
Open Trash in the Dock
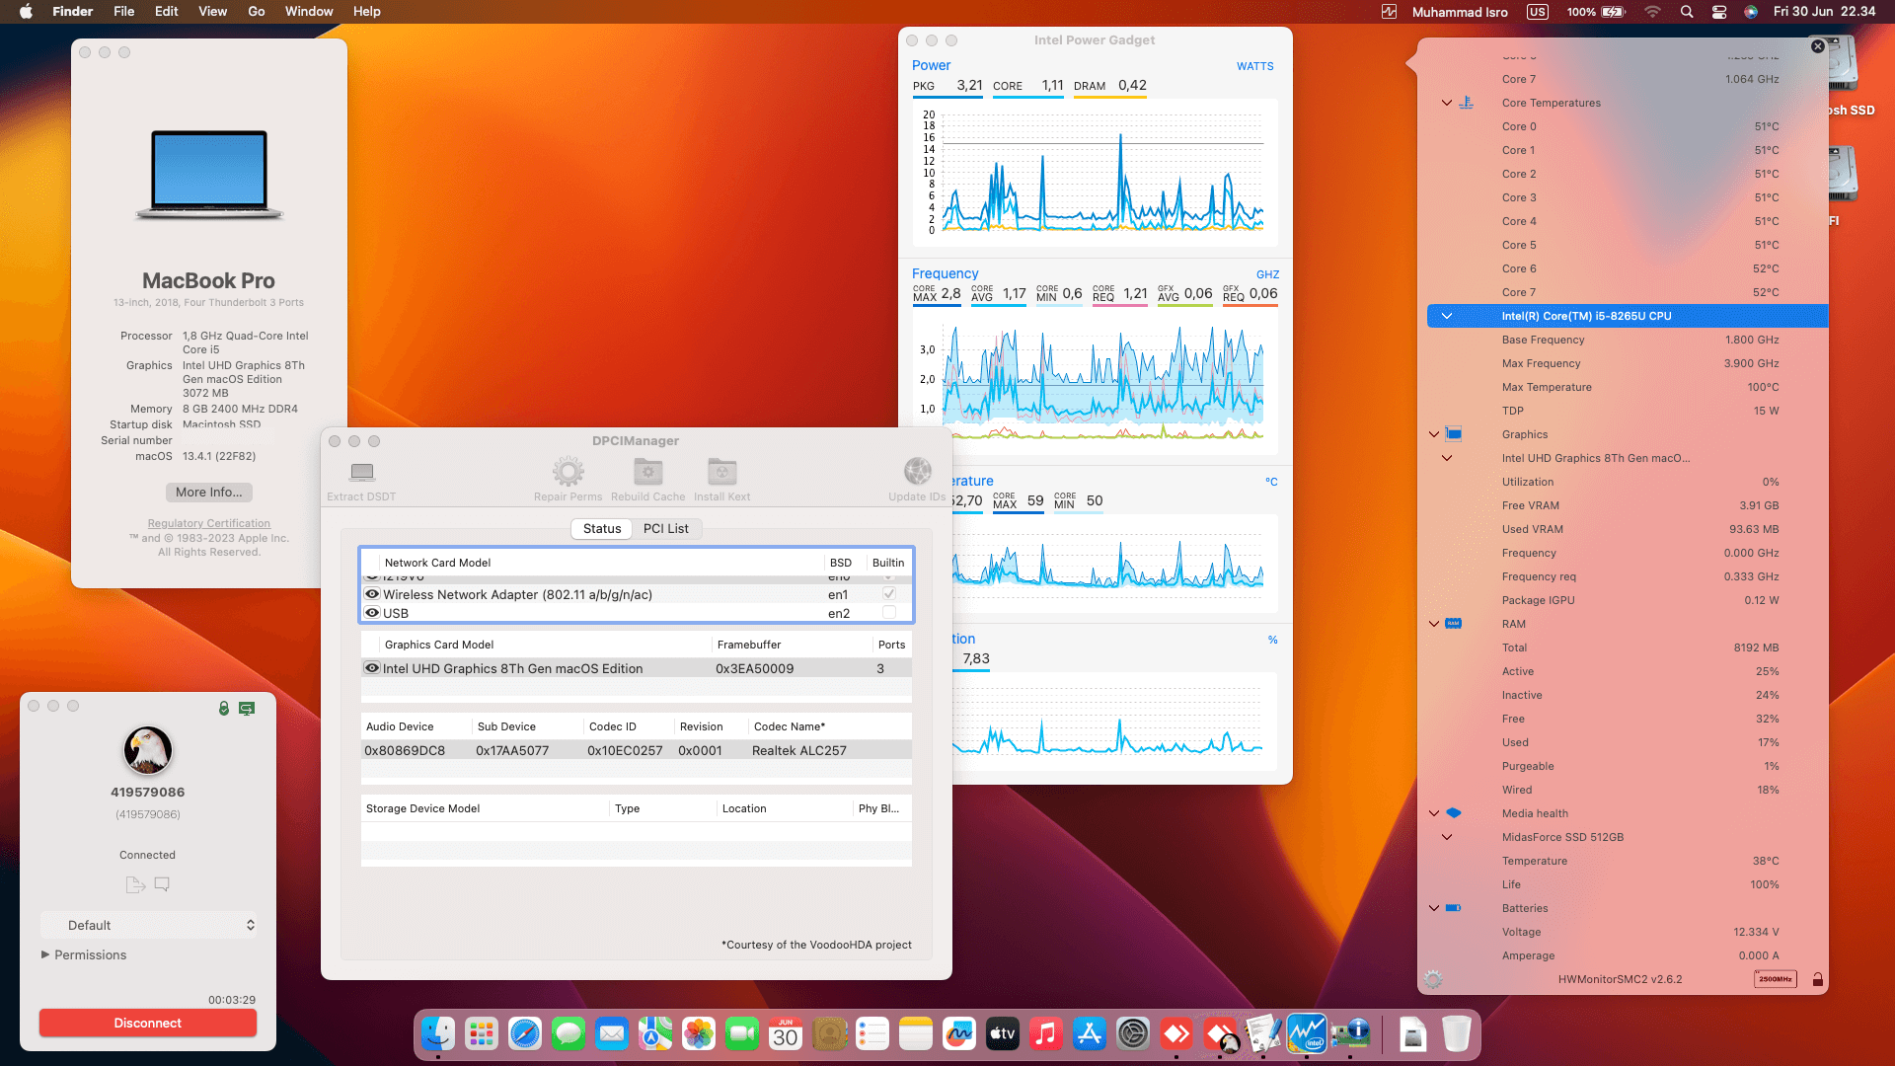tap(1457, 1034)
